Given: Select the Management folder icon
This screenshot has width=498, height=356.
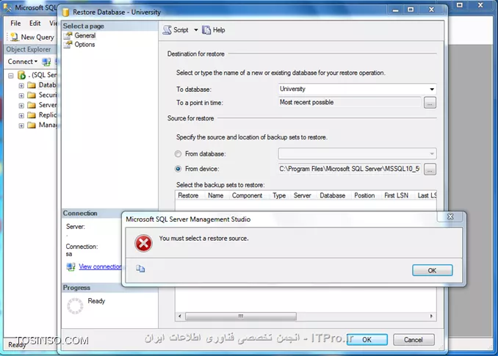Looking at the screenshot, I should tap(32, 125).
